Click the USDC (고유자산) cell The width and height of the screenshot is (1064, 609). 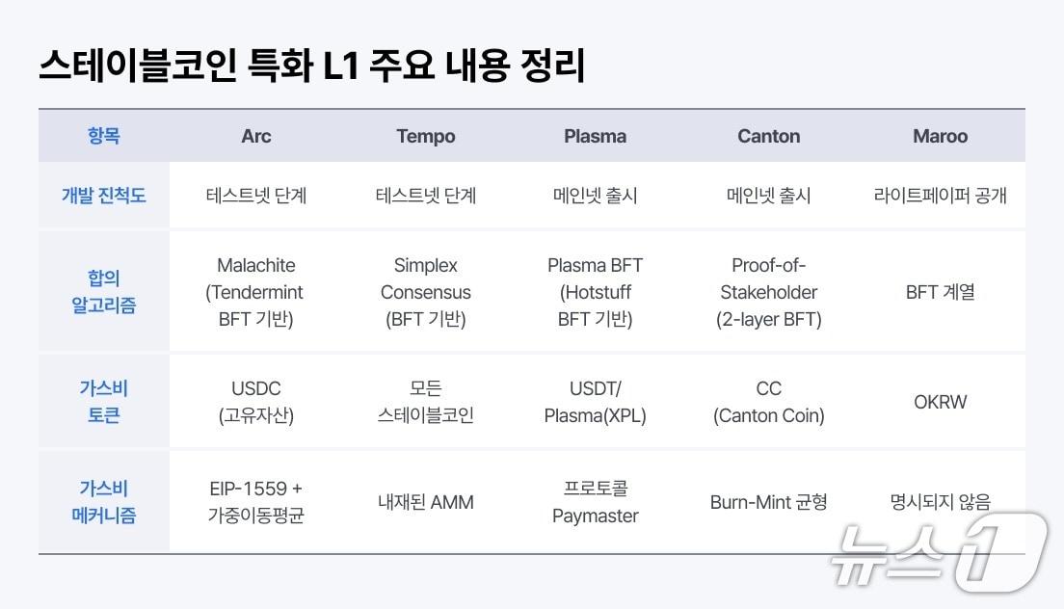pyautogui.click(x=256, y=402)
